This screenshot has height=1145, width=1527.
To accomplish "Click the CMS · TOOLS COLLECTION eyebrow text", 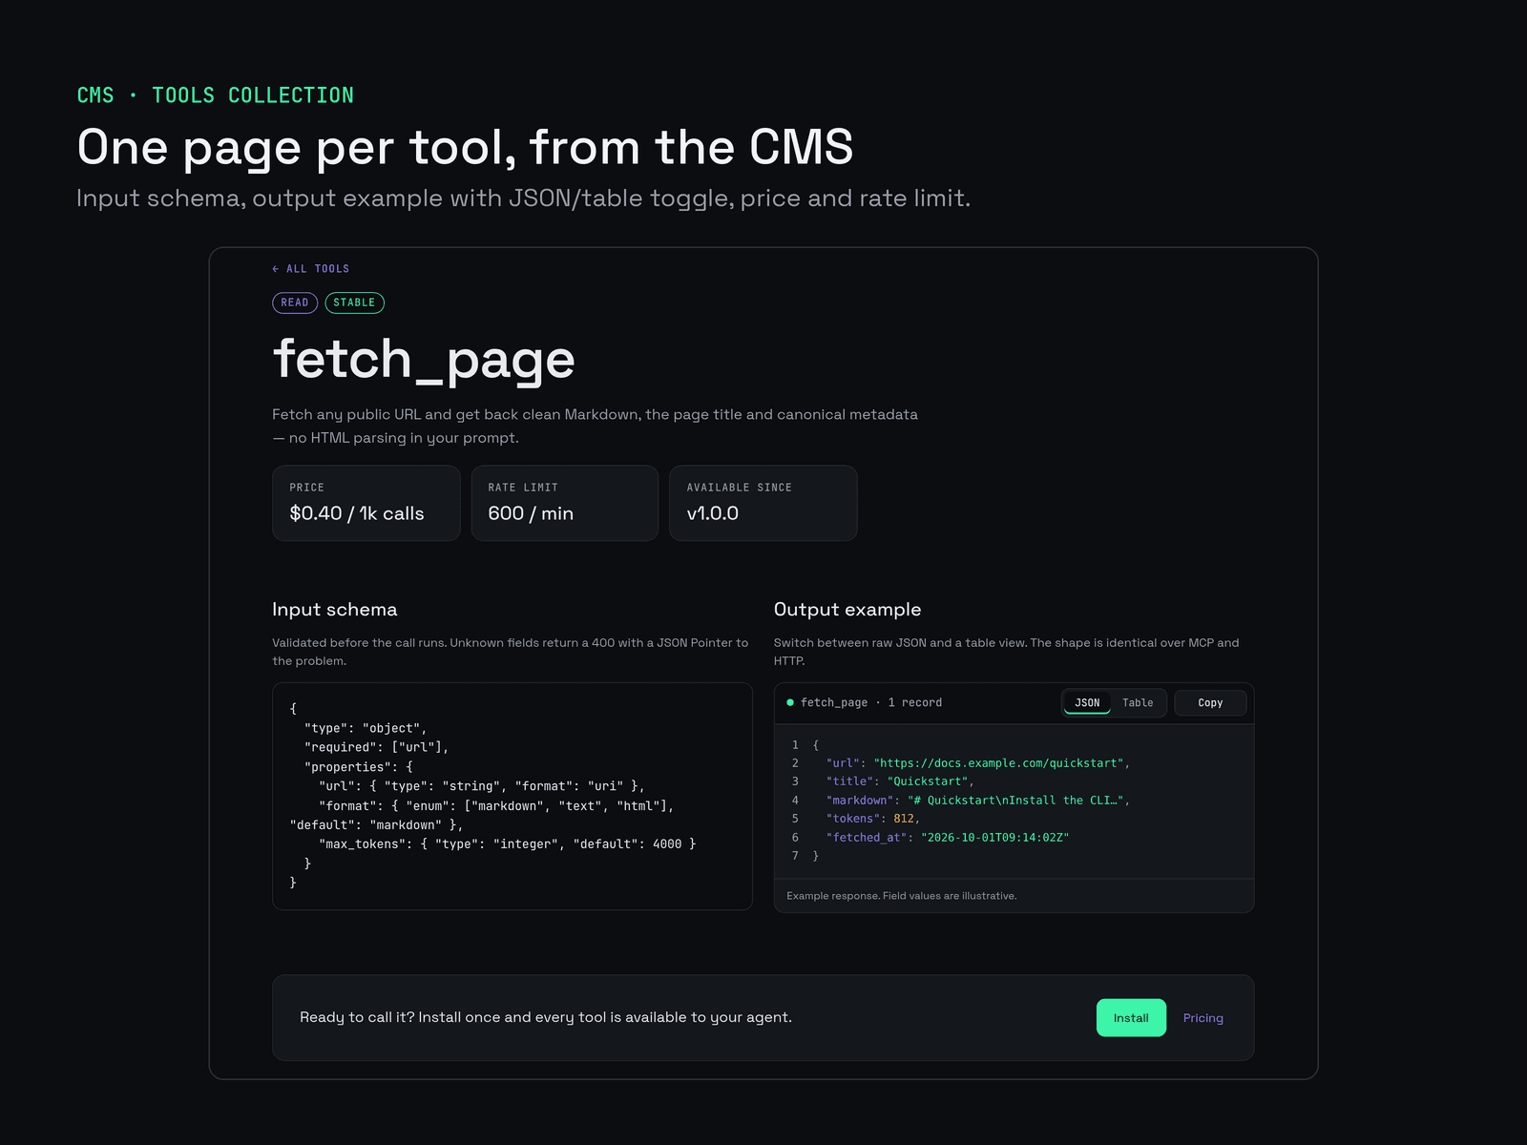I will [x=216, y=95].
